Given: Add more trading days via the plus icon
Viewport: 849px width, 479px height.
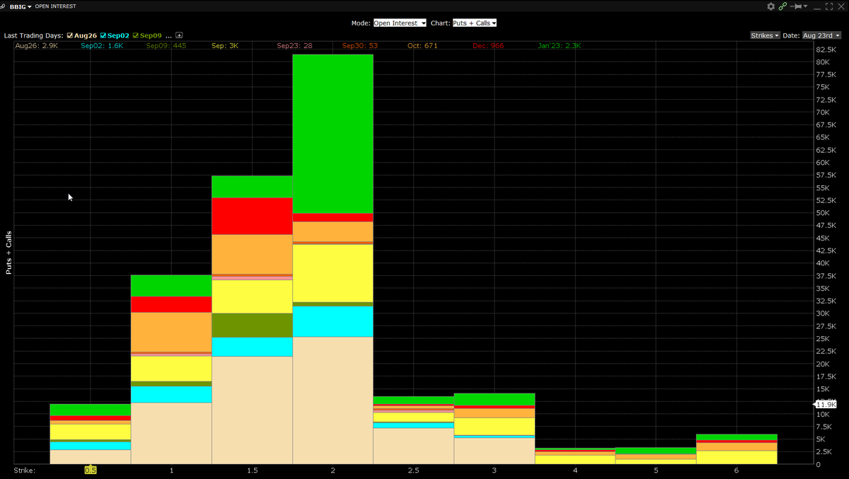Looking at the screenshot, I should [x=179, y=34].
